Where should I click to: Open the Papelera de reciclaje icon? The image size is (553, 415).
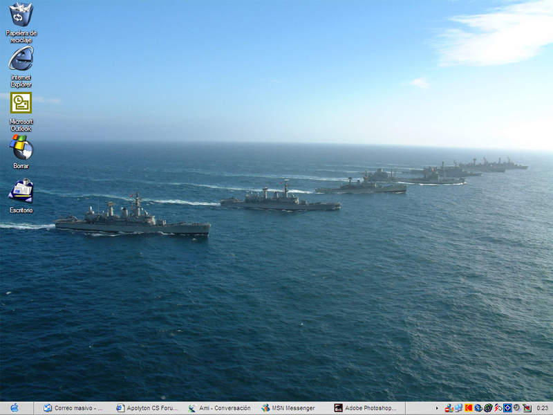[21, 15]
